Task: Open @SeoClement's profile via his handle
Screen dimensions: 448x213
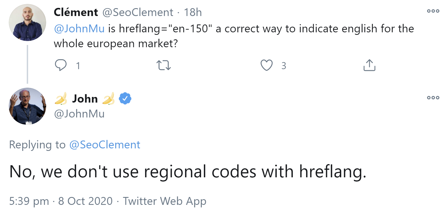Action: [136, 12]
